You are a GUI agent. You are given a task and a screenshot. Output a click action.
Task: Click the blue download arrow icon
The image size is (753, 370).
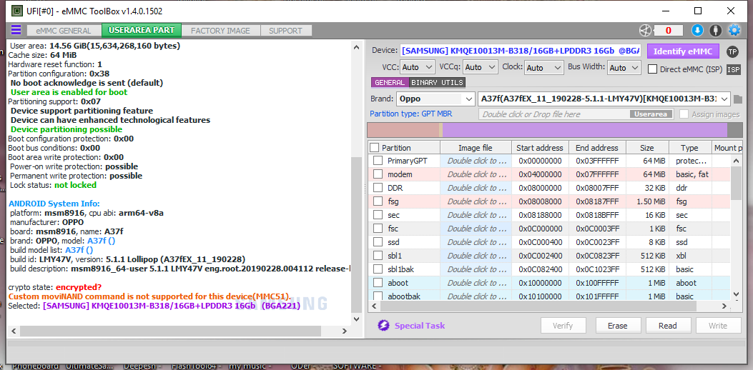point(697,30)
